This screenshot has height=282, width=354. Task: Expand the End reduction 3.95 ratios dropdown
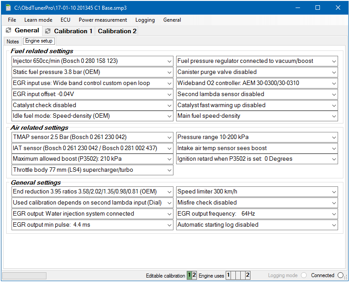tap(92, 191)
